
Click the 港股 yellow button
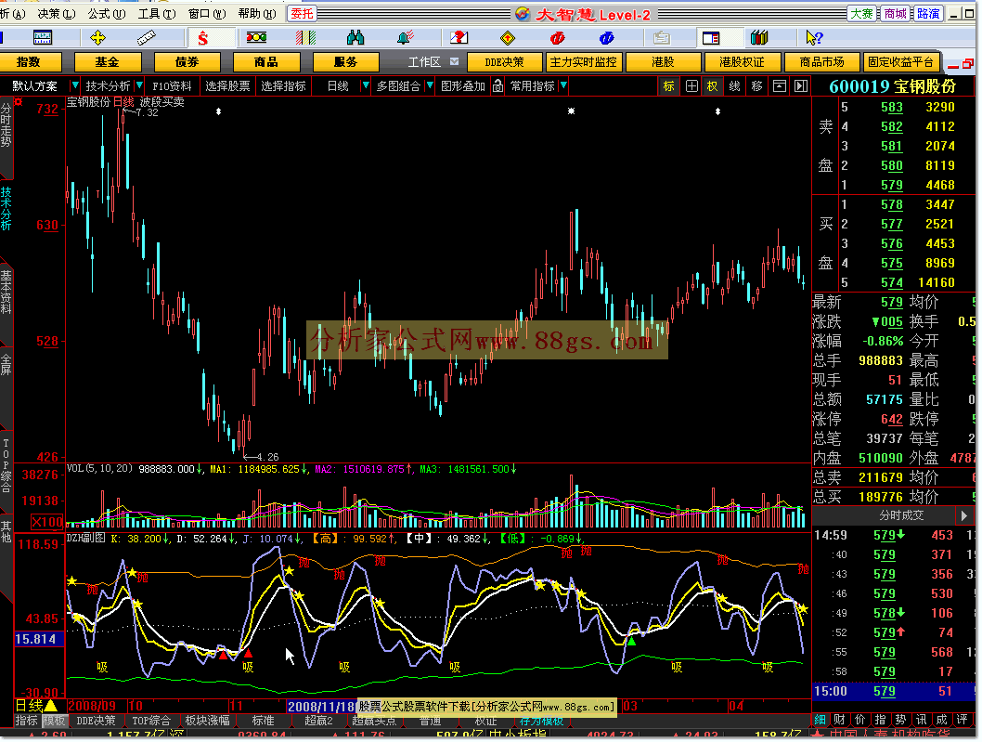pos(664,62)
